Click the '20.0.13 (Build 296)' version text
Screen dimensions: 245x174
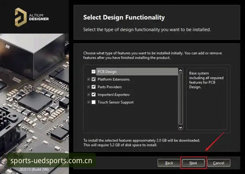point(34,169)
